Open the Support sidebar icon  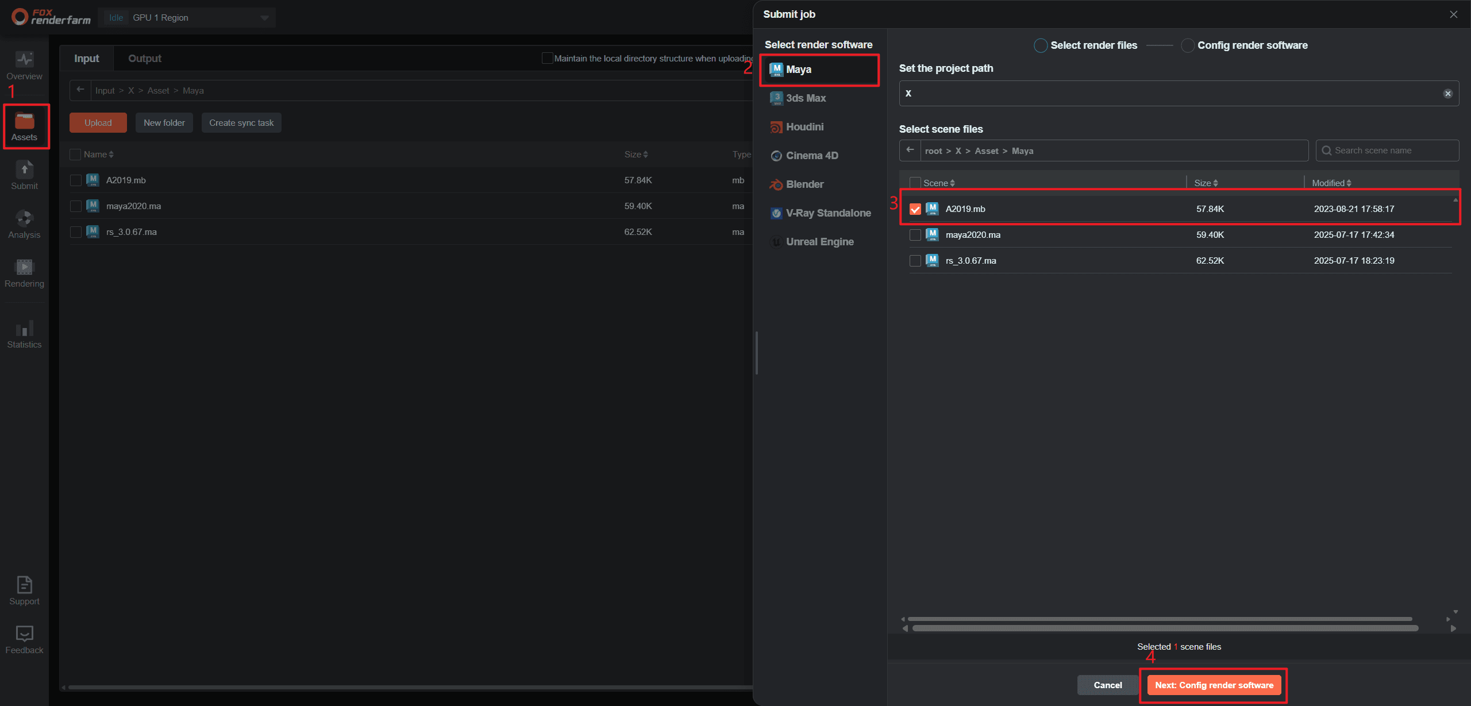(24, 591)
